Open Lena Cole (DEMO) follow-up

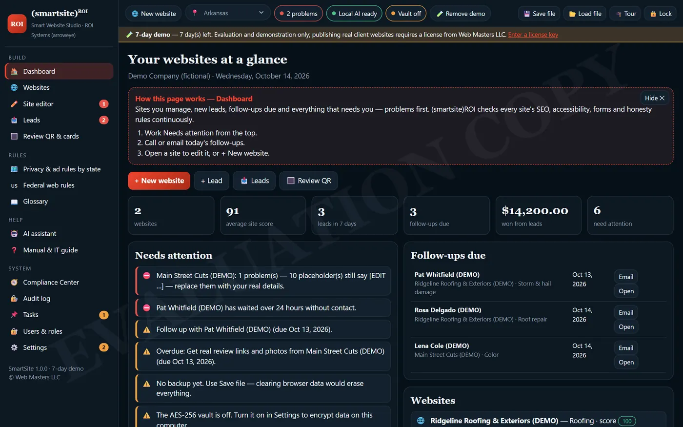point(626,362)
